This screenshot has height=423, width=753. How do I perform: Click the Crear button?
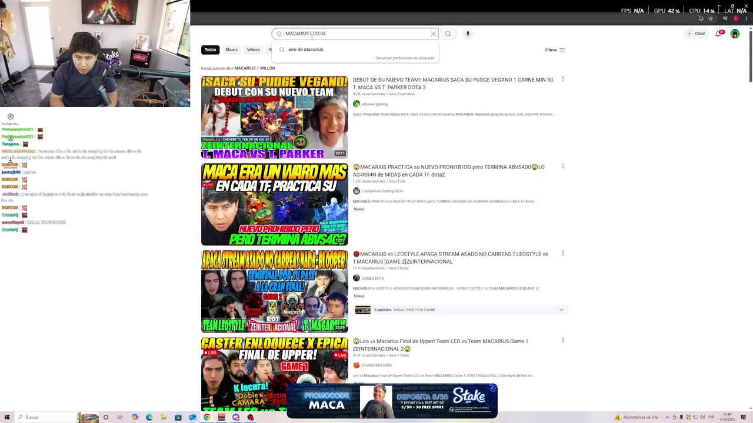pos(696,33)
